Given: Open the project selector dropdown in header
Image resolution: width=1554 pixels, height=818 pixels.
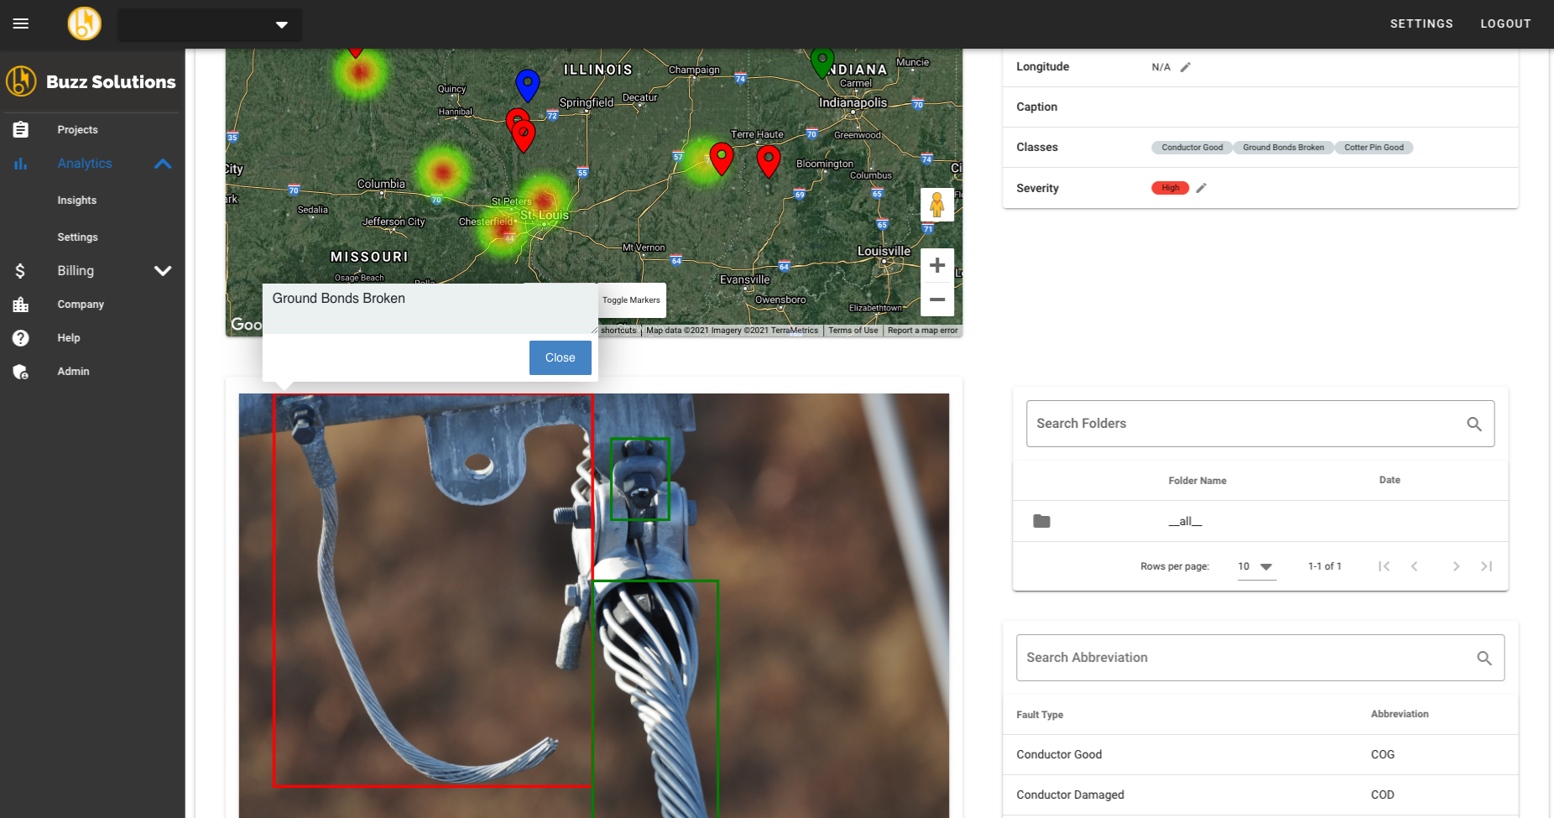Looking at the screenshot, I should [210, 24].
